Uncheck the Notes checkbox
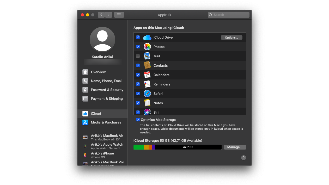 click(x=138, y=103)
